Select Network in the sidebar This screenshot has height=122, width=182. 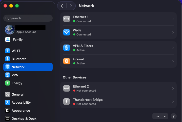(x=28, y=67)
